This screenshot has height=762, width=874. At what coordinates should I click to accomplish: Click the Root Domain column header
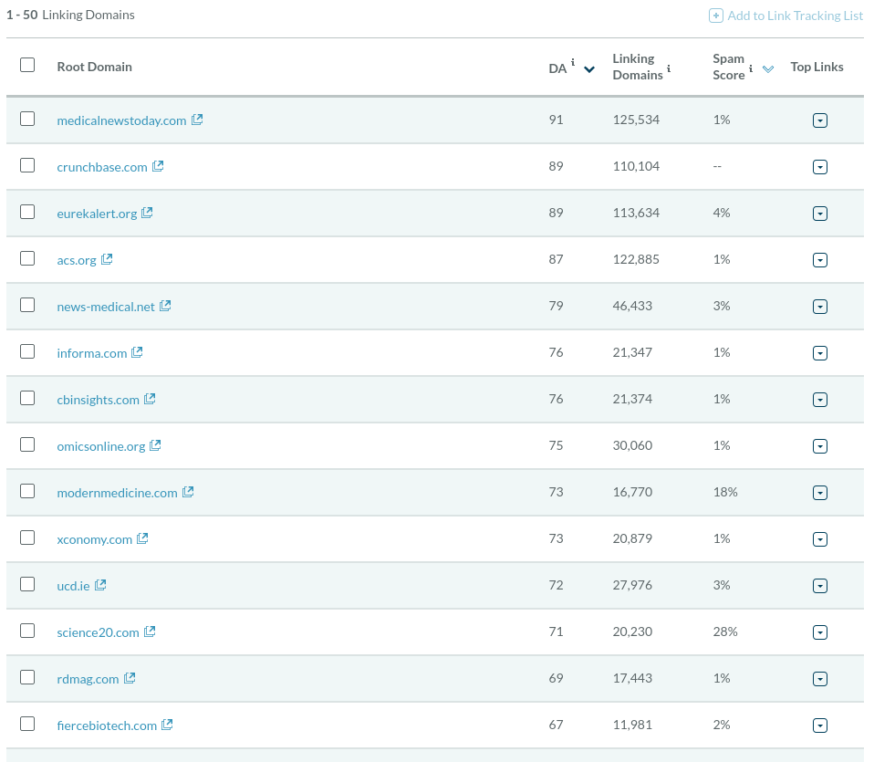95,67
